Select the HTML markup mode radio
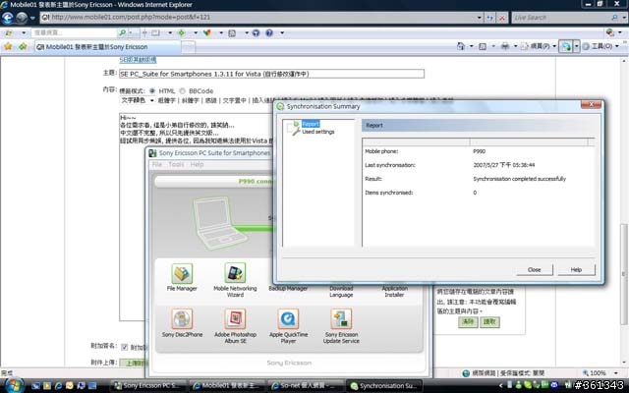This screenshot has height=393, width=629. click(152, 91)
